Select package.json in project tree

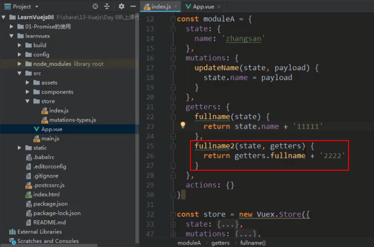(x=47, y=204)
